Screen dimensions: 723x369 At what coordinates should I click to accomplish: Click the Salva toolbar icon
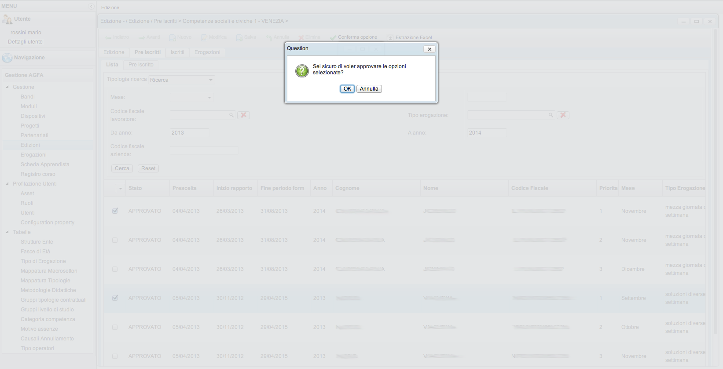(239, 38)
